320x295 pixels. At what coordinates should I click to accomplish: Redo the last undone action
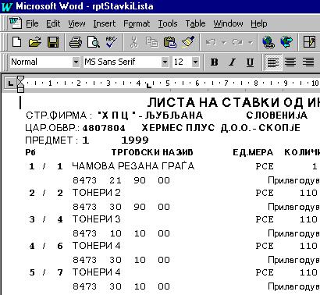point(237,42)
